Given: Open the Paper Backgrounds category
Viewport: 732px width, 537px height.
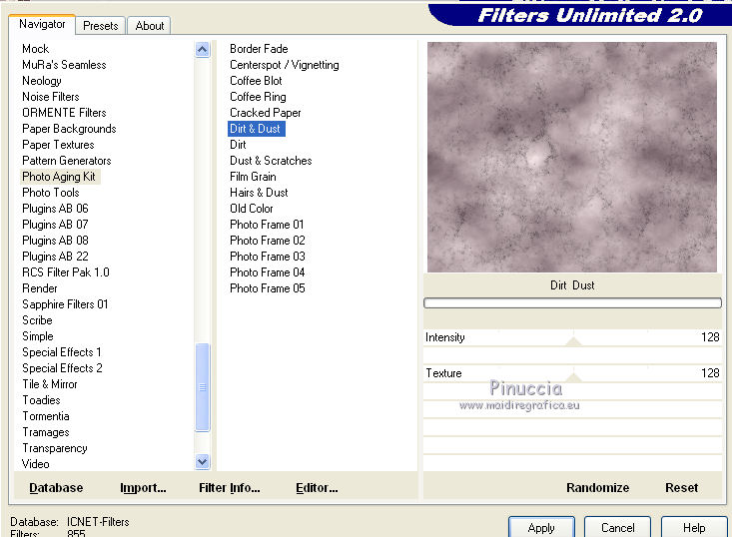Looking at the screenshot, I should point(69,129).
